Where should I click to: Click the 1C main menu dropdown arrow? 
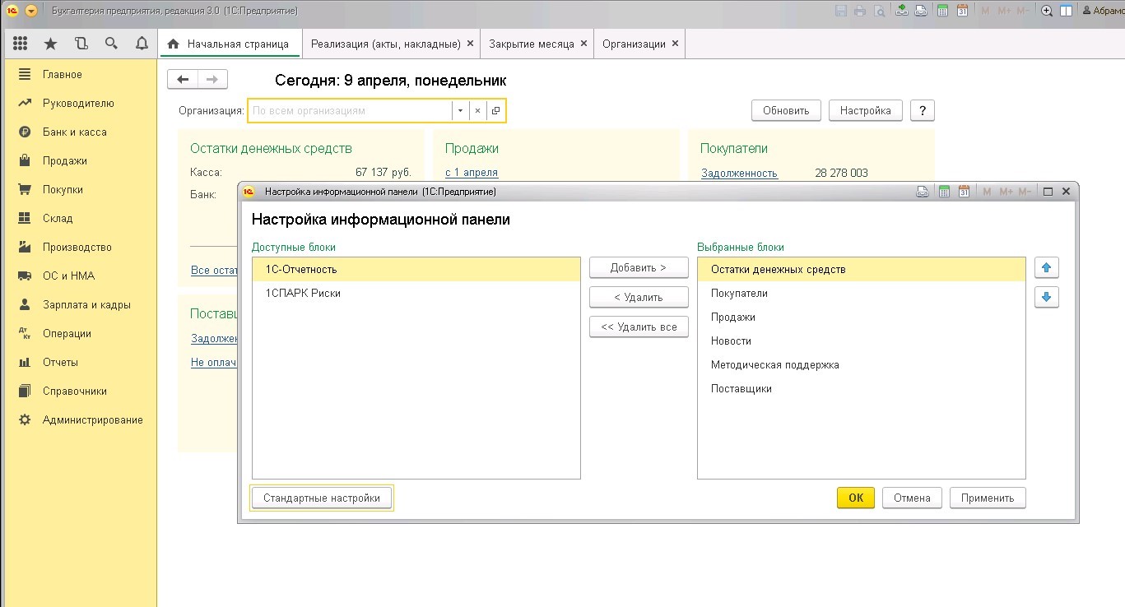pyautogui.click(x=31, y=11)
